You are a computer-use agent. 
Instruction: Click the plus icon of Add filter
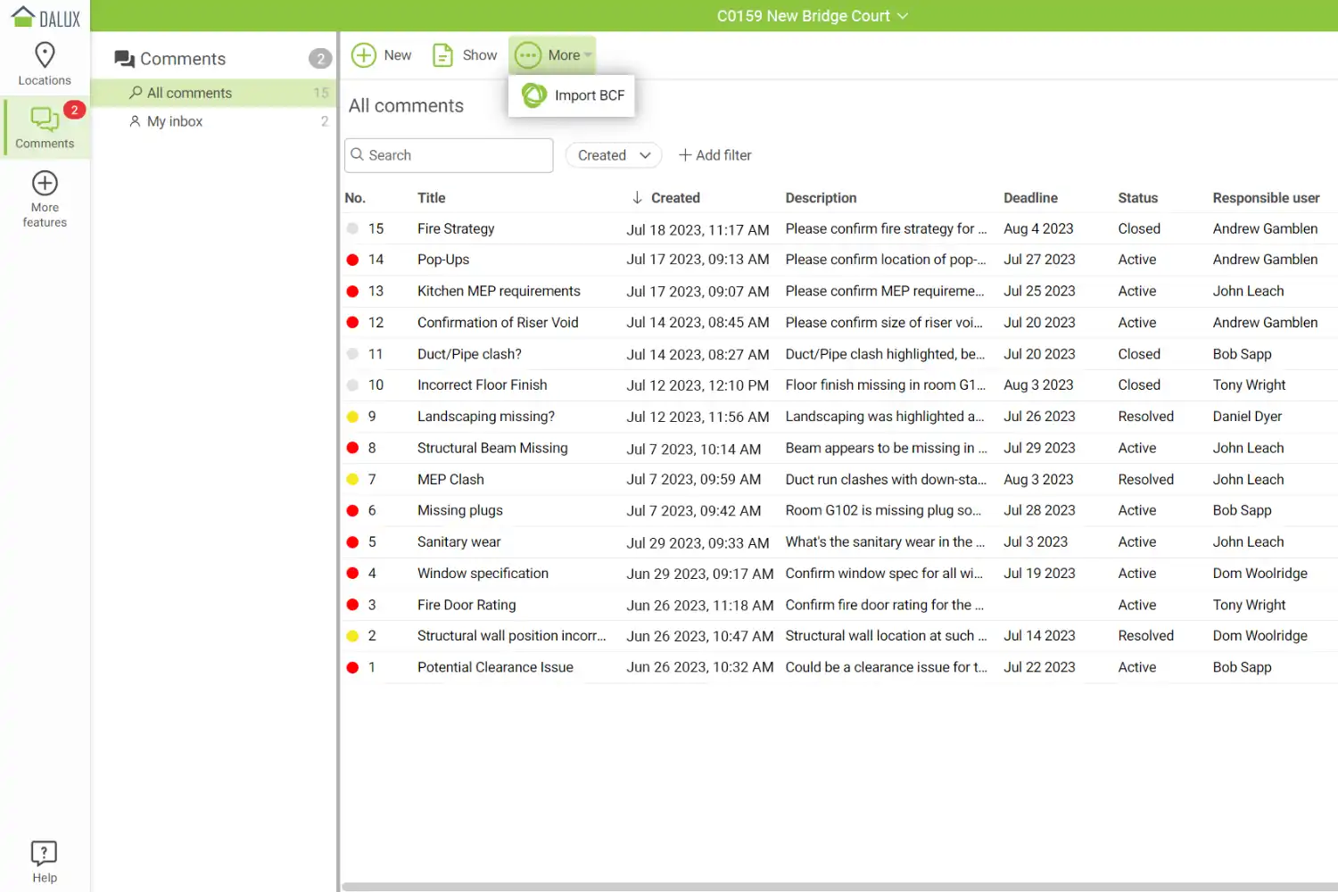[685, 155]
